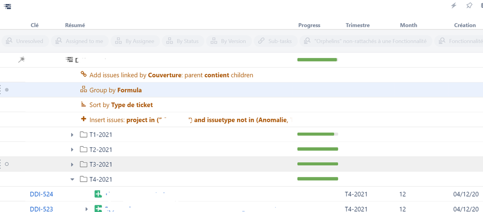Click the green issue type icon for DDI-524
The height and width of the screenshot is (212, 483).
coord(98,194)
